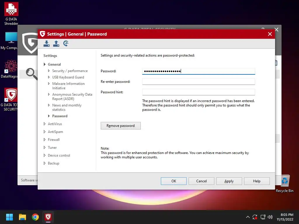299x224 pixels.
Task: Select the Recycle Bin desktop icon
Action: click(284, 184)
